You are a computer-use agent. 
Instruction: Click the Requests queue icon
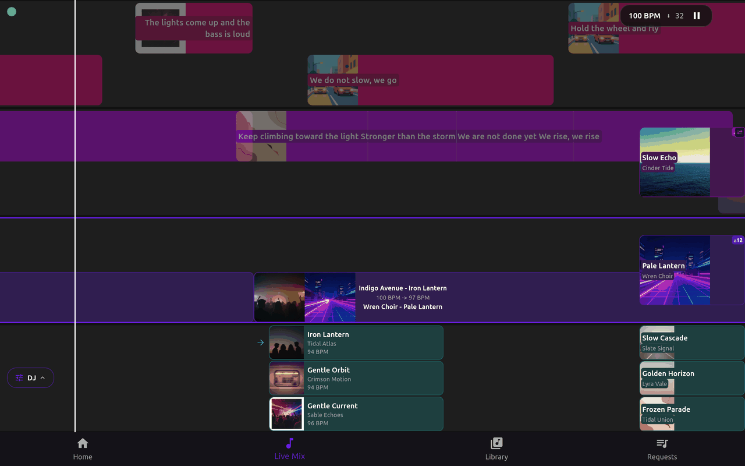[x=662, y=443]
